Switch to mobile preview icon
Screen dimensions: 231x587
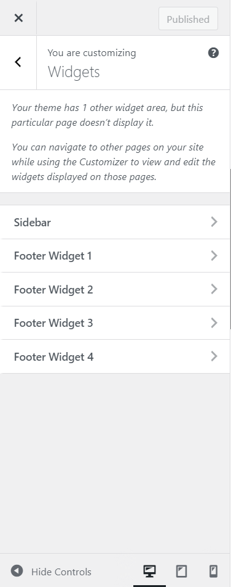click(x=213, y=571)
